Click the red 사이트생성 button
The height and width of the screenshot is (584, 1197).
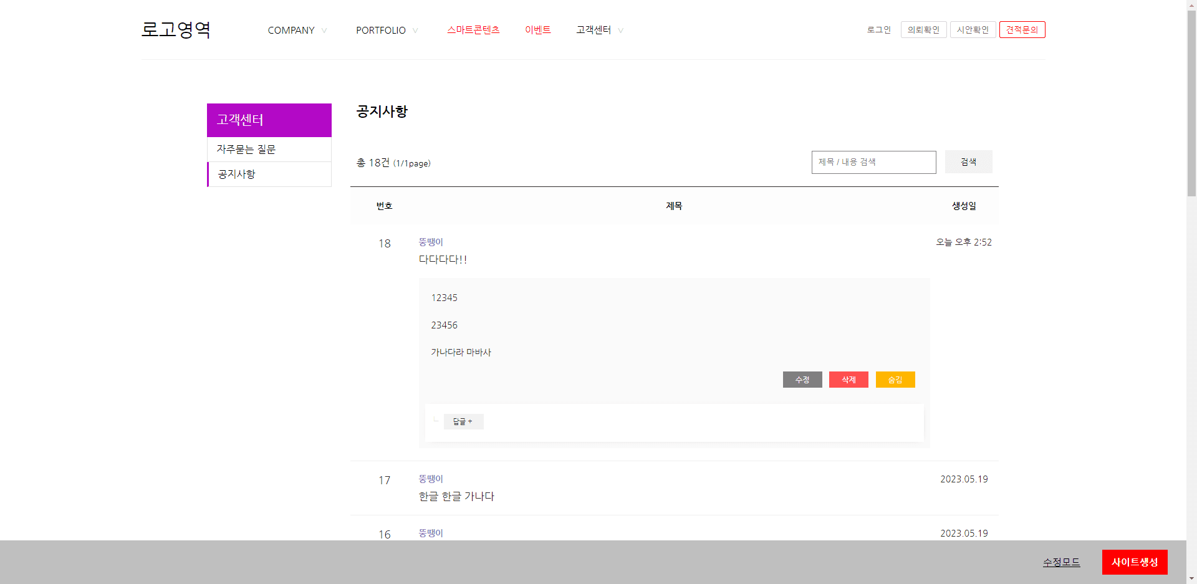1134,562
